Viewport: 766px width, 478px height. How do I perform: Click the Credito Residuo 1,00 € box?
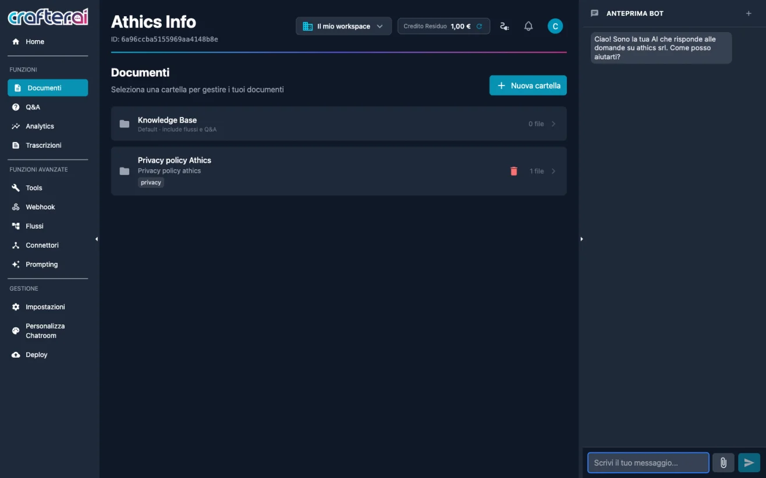click(x=444, y=26)
